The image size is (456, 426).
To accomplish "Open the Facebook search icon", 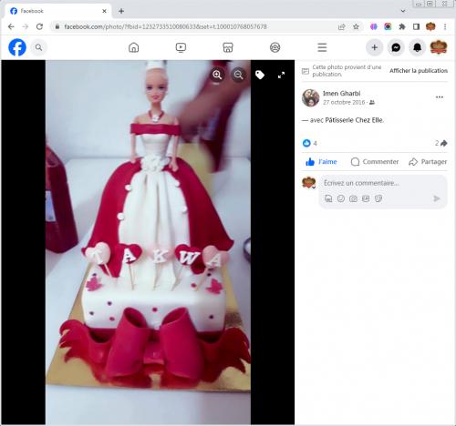I will pyautogui.click(x=38, y=47).
